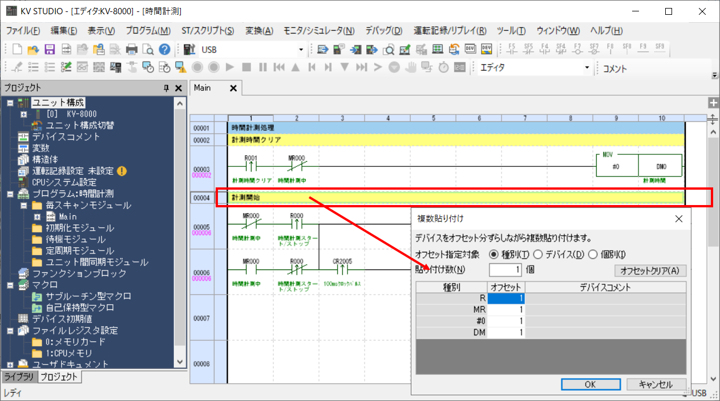Click the stopwatch timing measurement toolbar icon
The height and width of the screenshot is (401, 720).
pyautogui.click(x=443, y=67)
